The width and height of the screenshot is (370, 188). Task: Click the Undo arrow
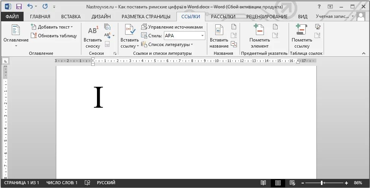point(30,6)
